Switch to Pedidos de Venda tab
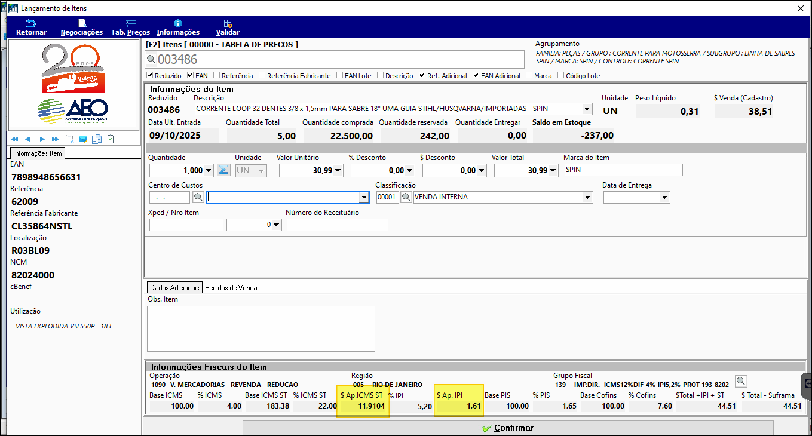 click(x=231, y=287)
